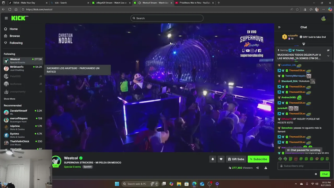
Task: Go back in browser
Action: (x=3, y=9)
